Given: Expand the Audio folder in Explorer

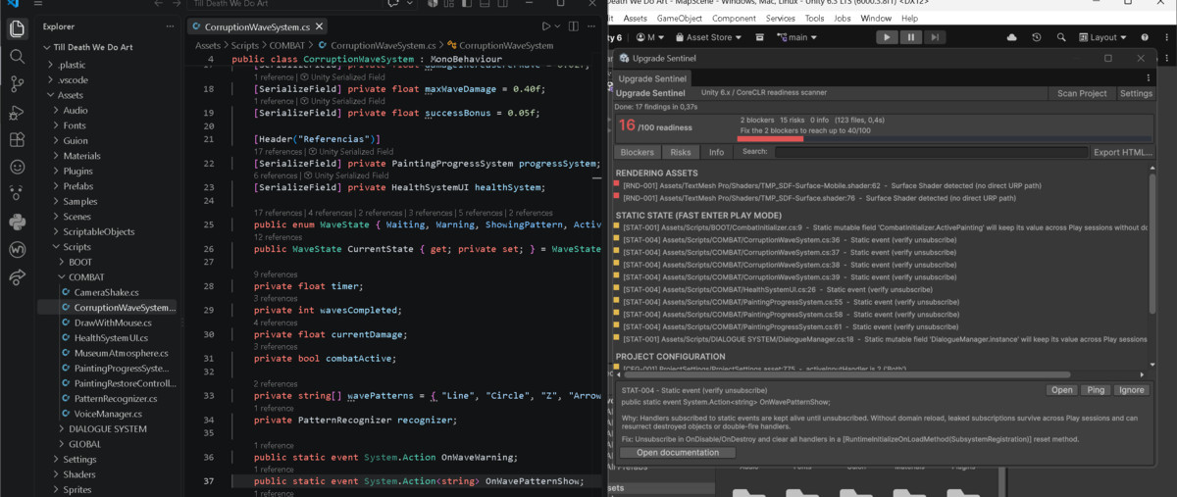Looking at the screenshot, I should 76,111.
